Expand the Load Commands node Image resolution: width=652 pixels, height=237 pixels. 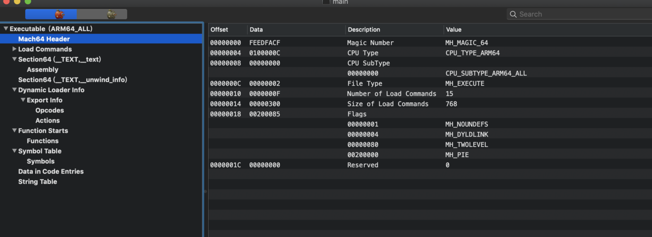(x=14, y=49)
